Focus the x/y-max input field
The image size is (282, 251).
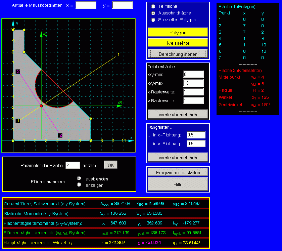(x=193, y=83)
